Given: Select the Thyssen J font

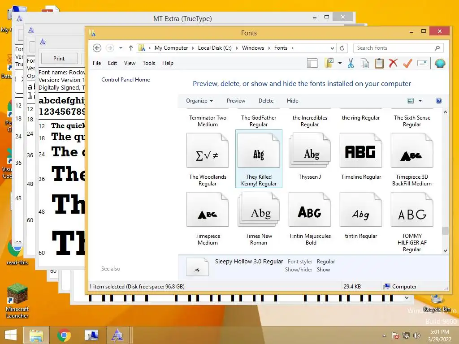Looking at the screenshot, I should [x=310, y=156].
